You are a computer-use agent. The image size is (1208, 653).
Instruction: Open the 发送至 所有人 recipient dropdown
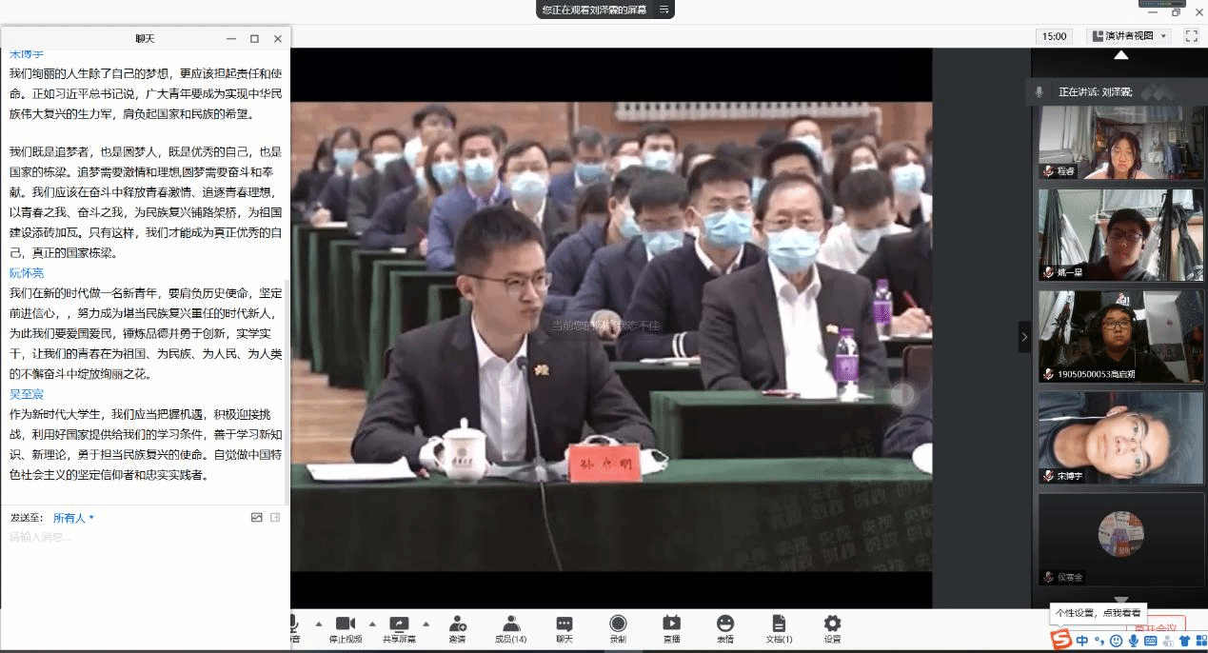coord(73,518)
